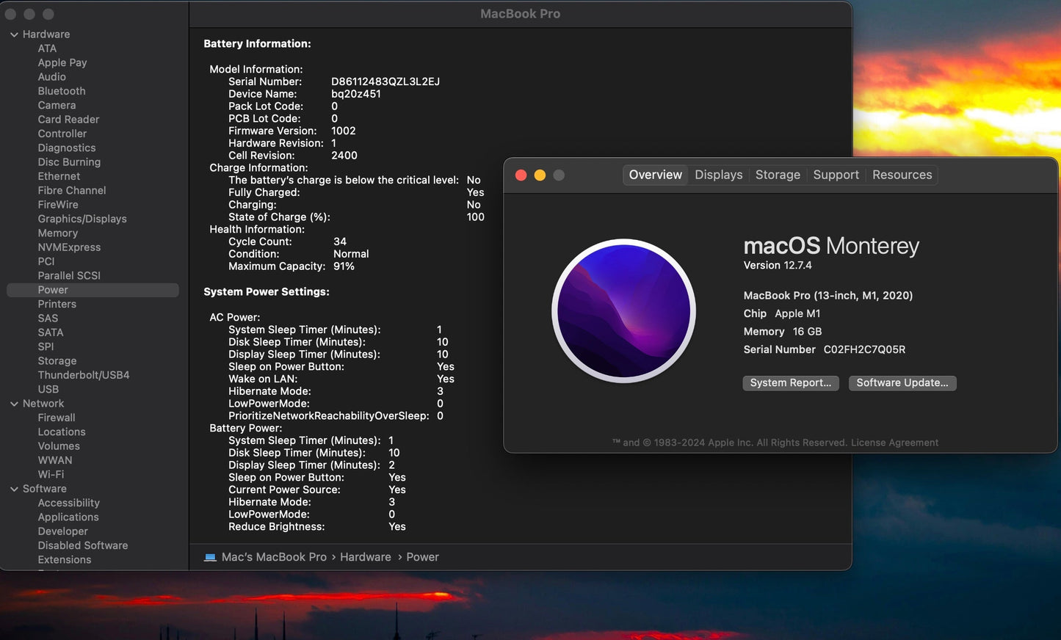This screenshot has height=640, width=1061.
Task: Select Memory in the Hardware list
Action: [57, 233]
